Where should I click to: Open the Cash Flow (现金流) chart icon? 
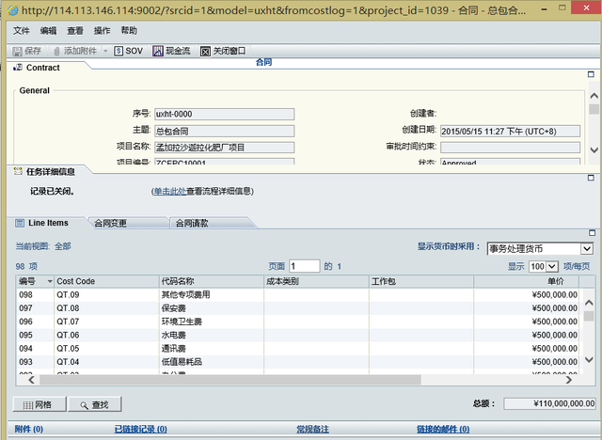tap(158, 51)
